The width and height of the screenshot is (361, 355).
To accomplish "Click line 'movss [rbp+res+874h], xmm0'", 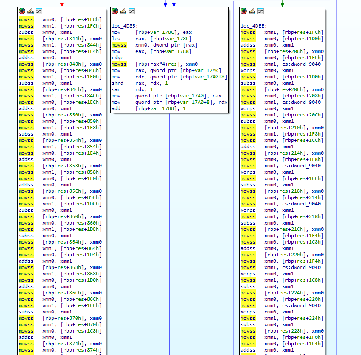I will (x=60, y=344).
